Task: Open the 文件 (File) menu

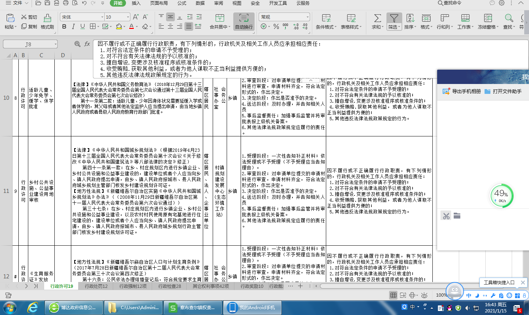Action: [x=18, y=3]
